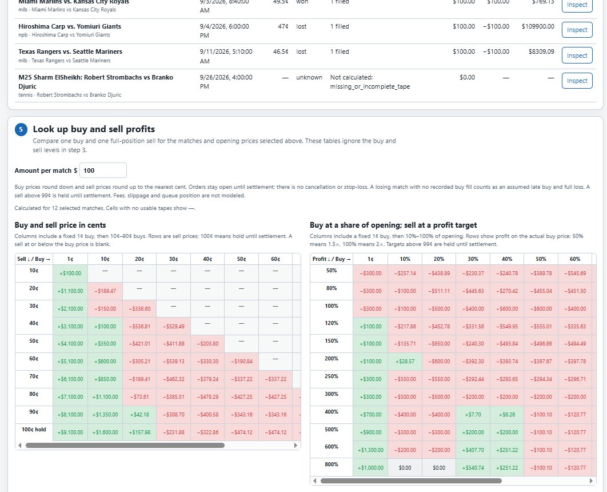Click the Hiroshima Carp vs. Yomiuri Giants title
This screenshot has height=492, width=607.
tap(70, 26)
